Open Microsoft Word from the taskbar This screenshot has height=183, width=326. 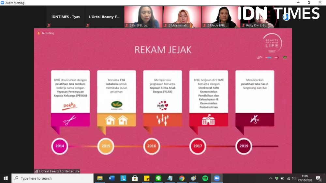tap(111, 178)
